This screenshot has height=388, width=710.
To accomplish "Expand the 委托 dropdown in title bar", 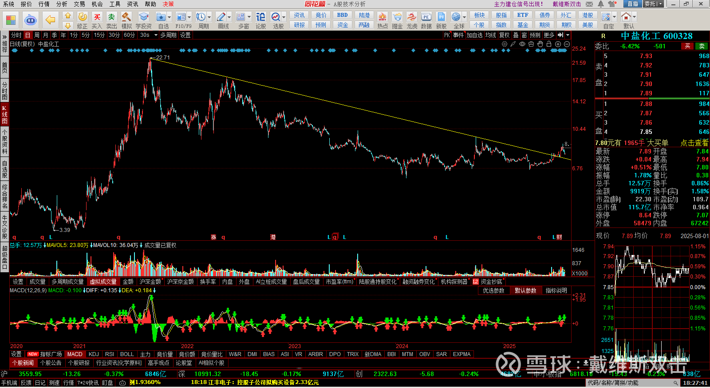I will pos(661,4).
